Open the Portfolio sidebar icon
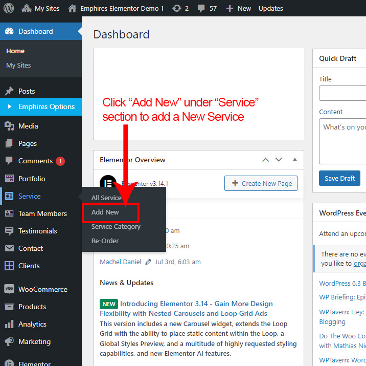This screenshot has width=366, height=366. pyautogui.click(x=9, y=179)
